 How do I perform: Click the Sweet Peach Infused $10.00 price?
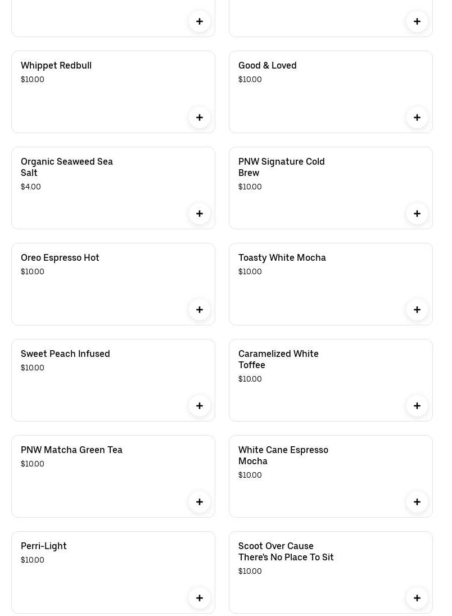point(33,368)
